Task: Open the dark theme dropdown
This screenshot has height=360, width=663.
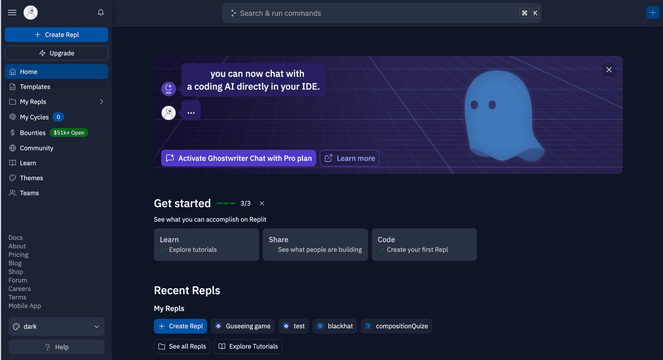Action: click(x=56, y=327)
